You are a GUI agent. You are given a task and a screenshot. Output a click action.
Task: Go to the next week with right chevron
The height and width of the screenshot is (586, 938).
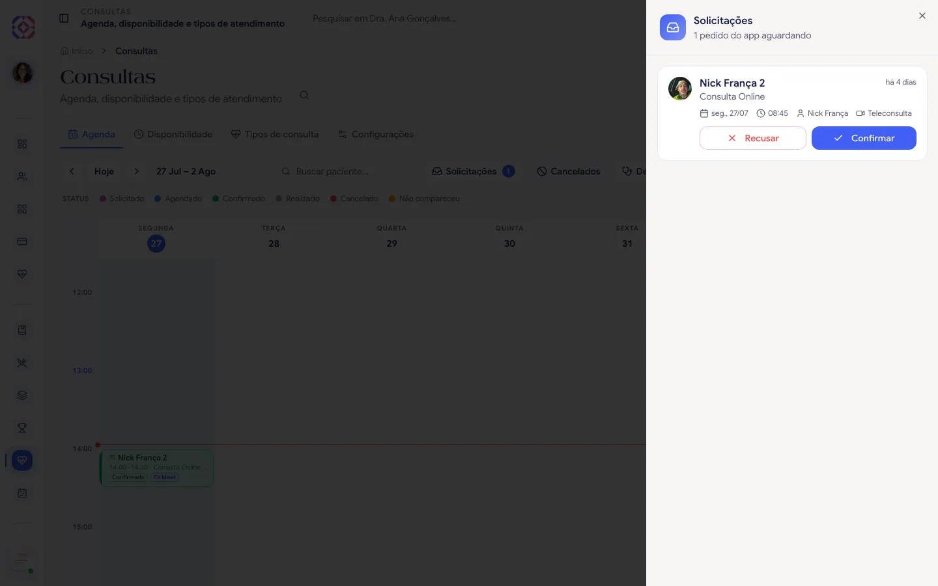point(136,171)
